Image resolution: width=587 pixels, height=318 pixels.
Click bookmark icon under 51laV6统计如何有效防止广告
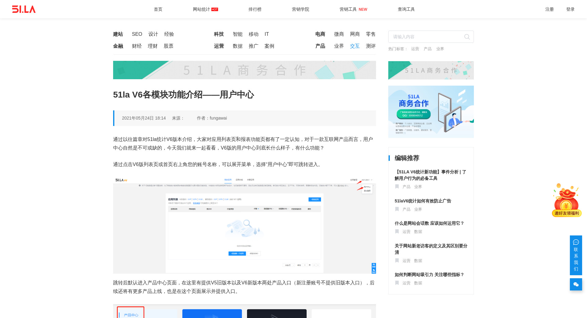pyautogui.click(x=397, y=209)
